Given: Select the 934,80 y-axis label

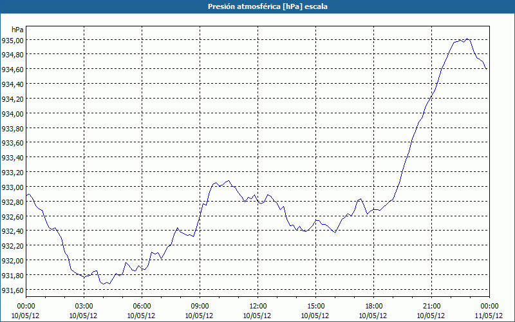Looking at the screenshot, I should pos(13,55).
